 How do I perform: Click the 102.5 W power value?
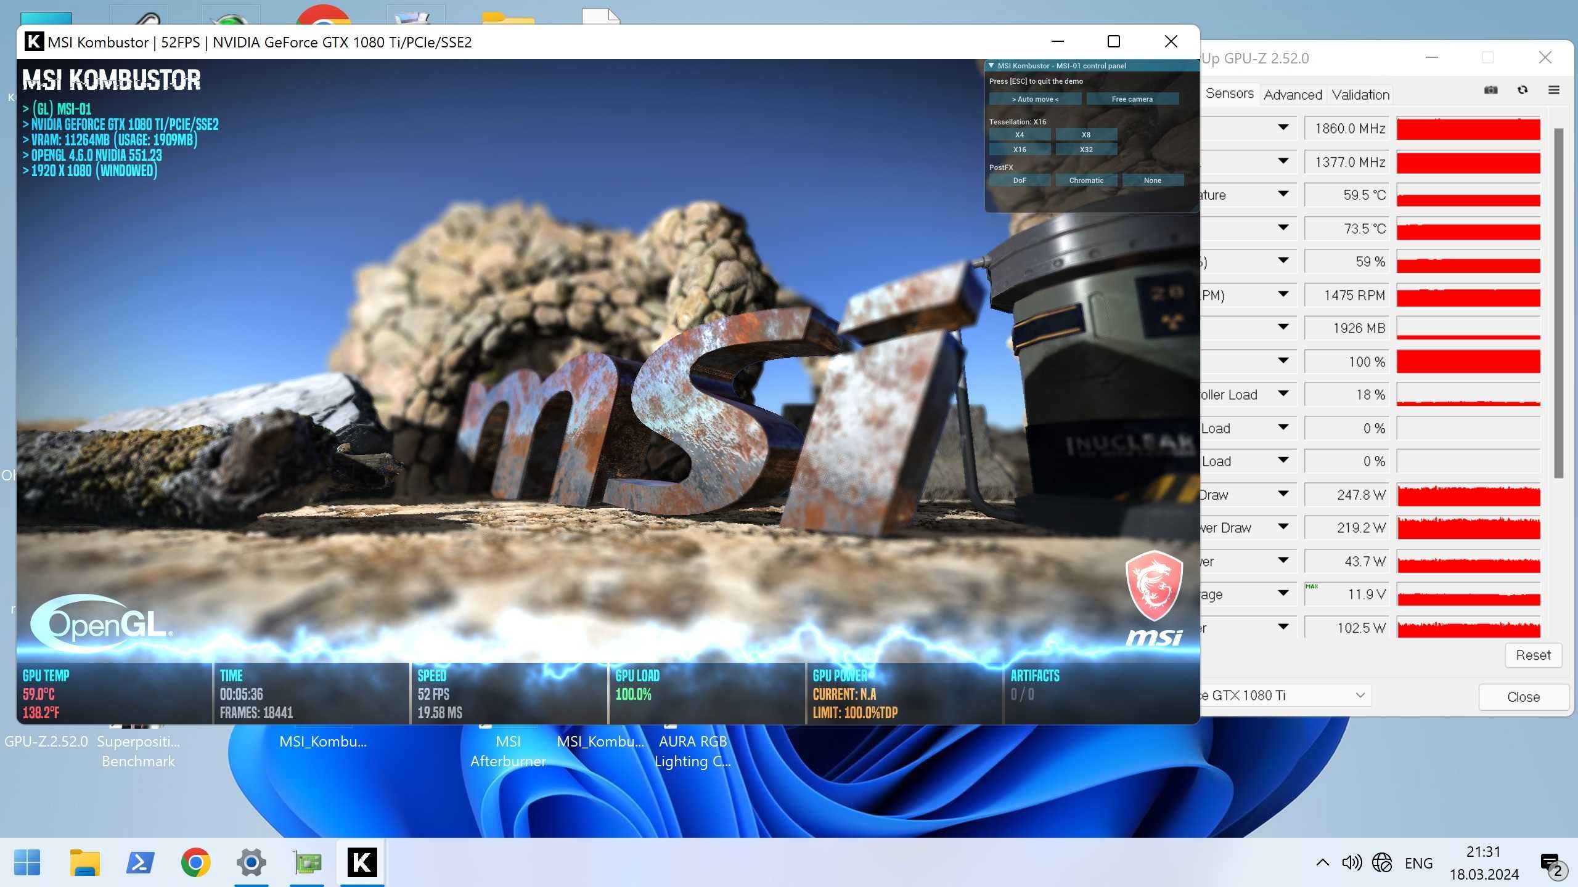click(x=1347, y=628)
